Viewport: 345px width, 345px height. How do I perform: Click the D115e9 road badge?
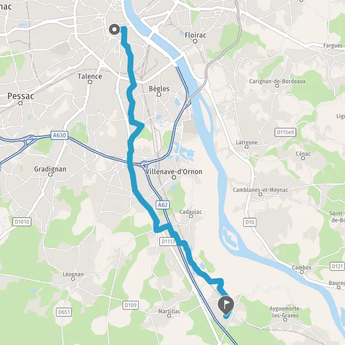285,132
